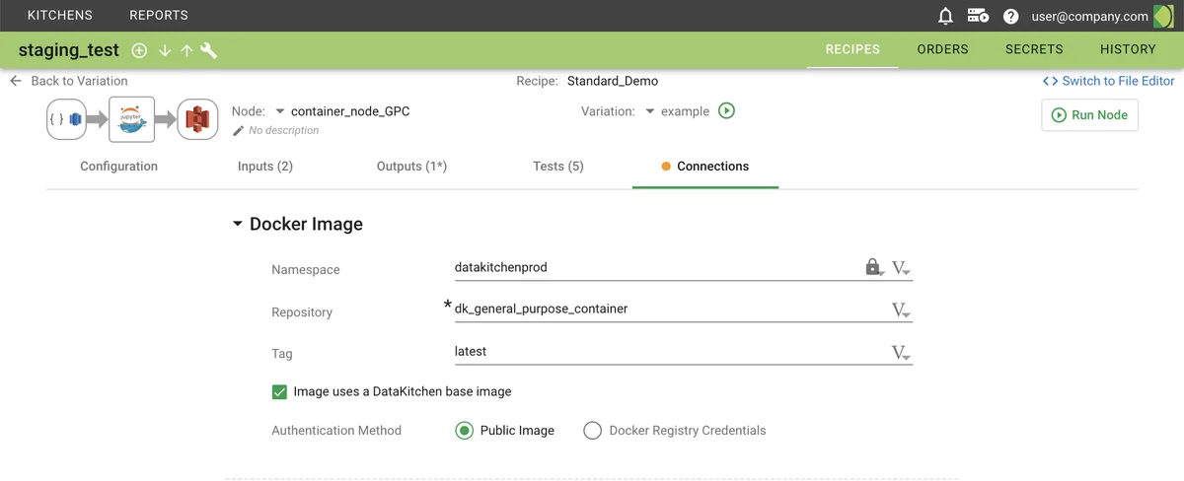
Task: Switch to the ORDERS tab
Action: 942,49
